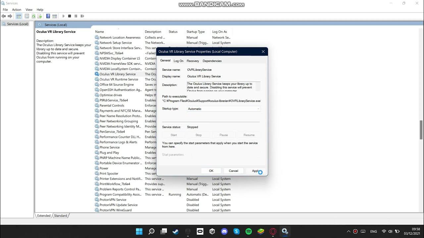Screen dimensions: 424x238
Task: Click the Pause Service icon in toolbar
Action: 76,16
